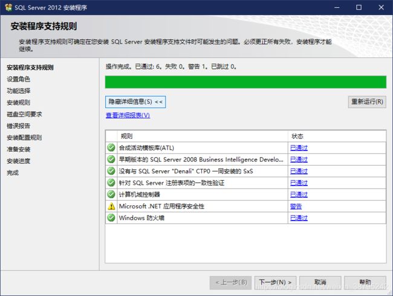Select 磁盘空间要求 step in sidebar
The width and height of the screenshot is (393, 296).
[x=24, y=114]
